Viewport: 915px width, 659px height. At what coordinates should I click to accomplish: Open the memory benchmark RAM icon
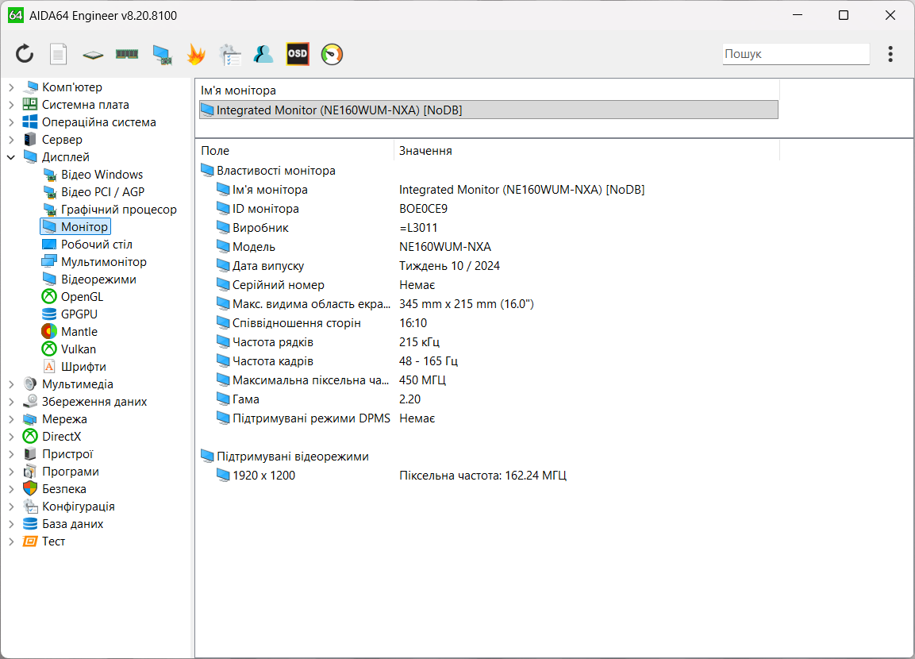(127, 54)
